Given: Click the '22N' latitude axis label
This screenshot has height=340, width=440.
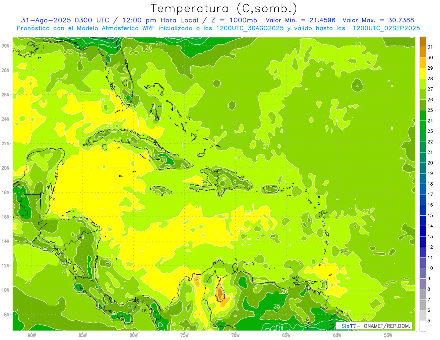Looking at the screenshot, I should click(5, 143).
